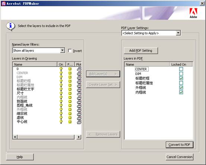
Task: Select CENTER in Layers in PDF list
Action: [142, 69]
